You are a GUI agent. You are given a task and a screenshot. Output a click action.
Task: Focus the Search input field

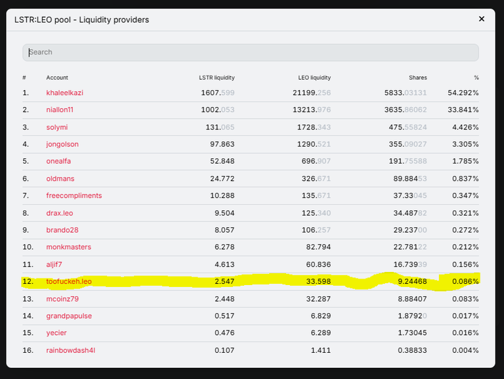(x=251, y=53)
